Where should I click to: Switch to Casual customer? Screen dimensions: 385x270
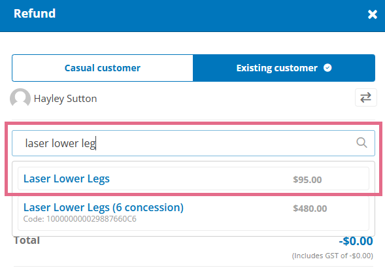[x=103, y=68]
